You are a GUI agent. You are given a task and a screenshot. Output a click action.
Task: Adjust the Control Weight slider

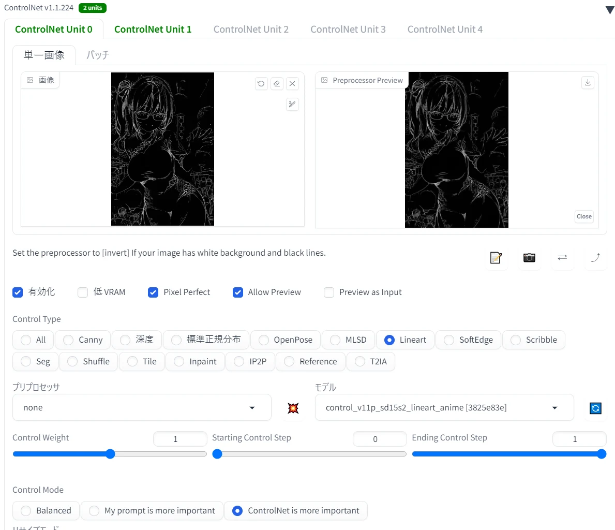[110, 454]
